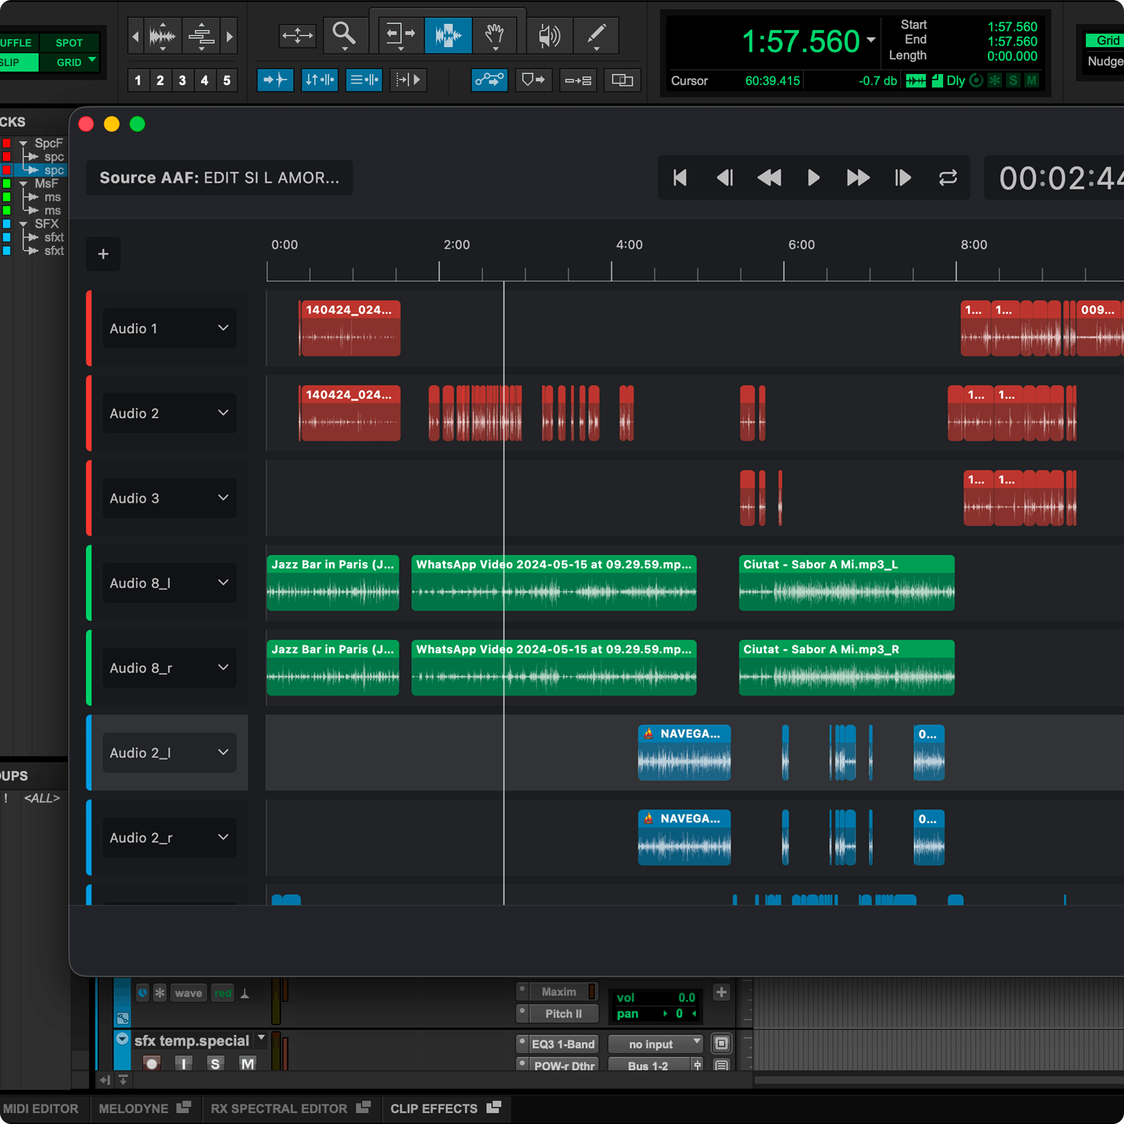
Task: Mute the sfx temp.special track
Action: coord(247,1064)
